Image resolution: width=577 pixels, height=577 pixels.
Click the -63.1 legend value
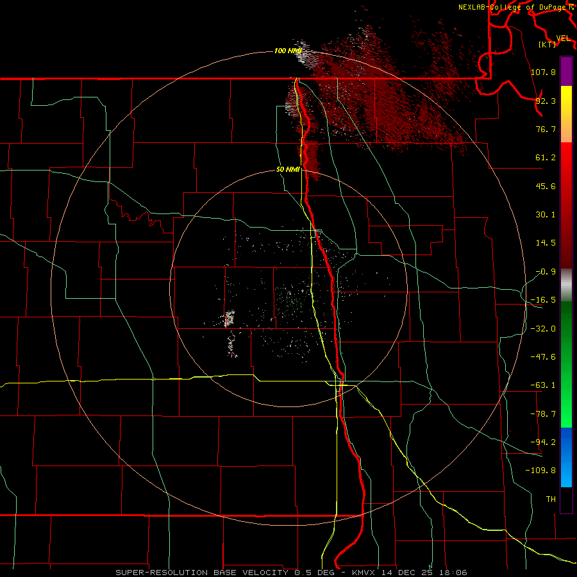tap(543, 385)
